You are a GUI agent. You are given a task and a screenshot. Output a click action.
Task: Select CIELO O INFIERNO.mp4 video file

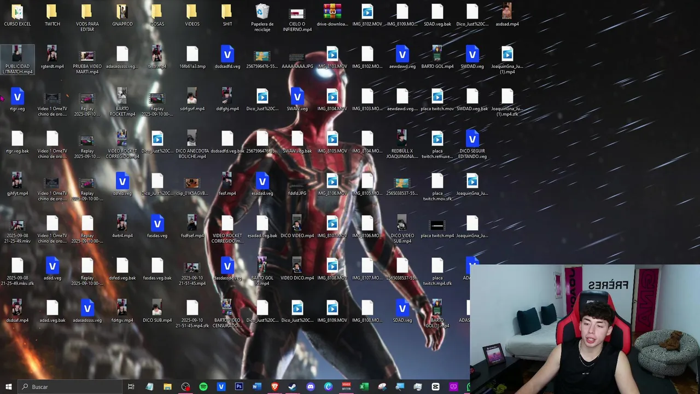click(297, 18)
